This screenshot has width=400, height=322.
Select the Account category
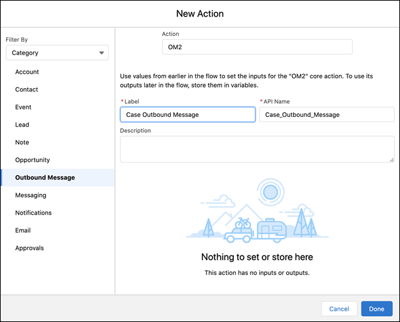click(27, 72)
